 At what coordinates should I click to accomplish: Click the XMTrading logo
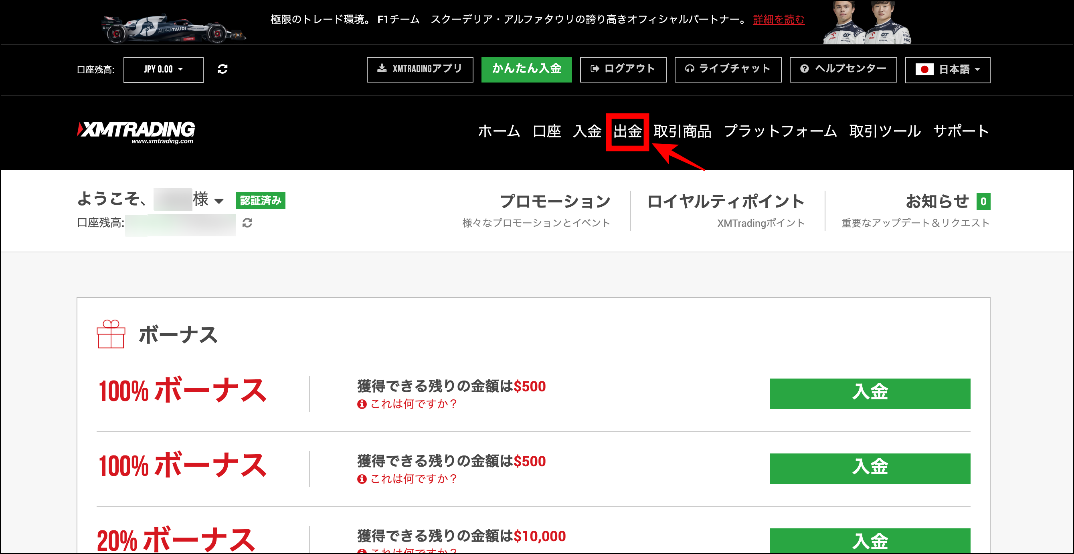click(136, 132)
